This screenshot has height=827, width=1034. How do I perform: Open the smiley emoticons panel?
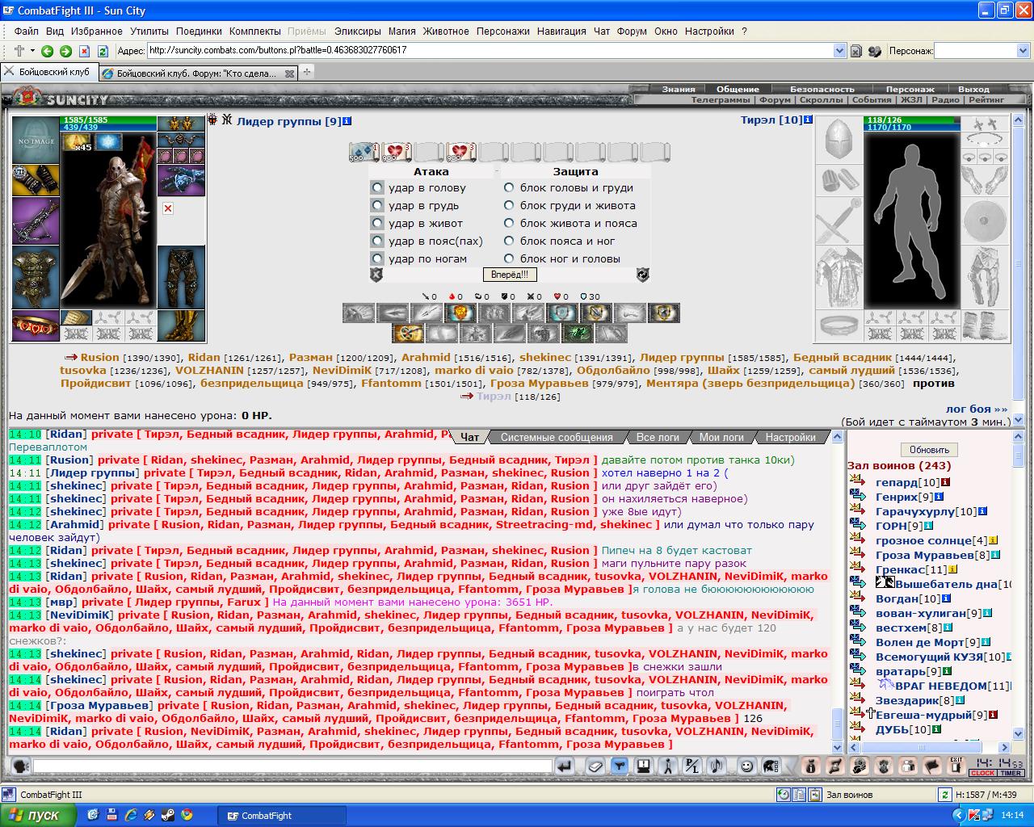point(747,766)
